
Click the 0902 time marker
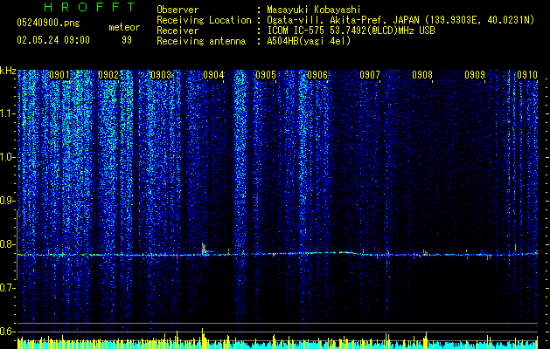(108, 75)
